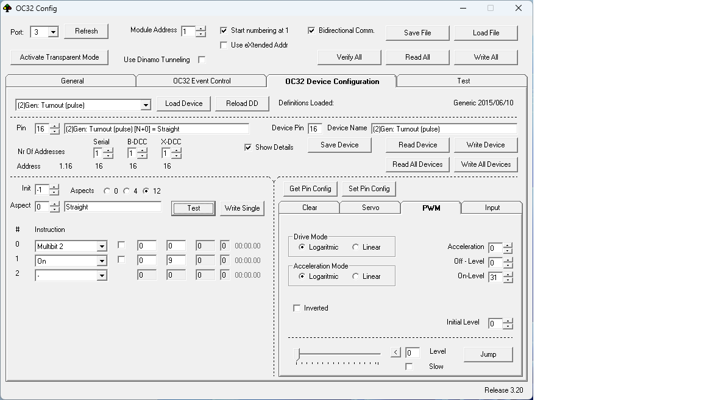Click the PWM Level slider handle

pos(297,354)
